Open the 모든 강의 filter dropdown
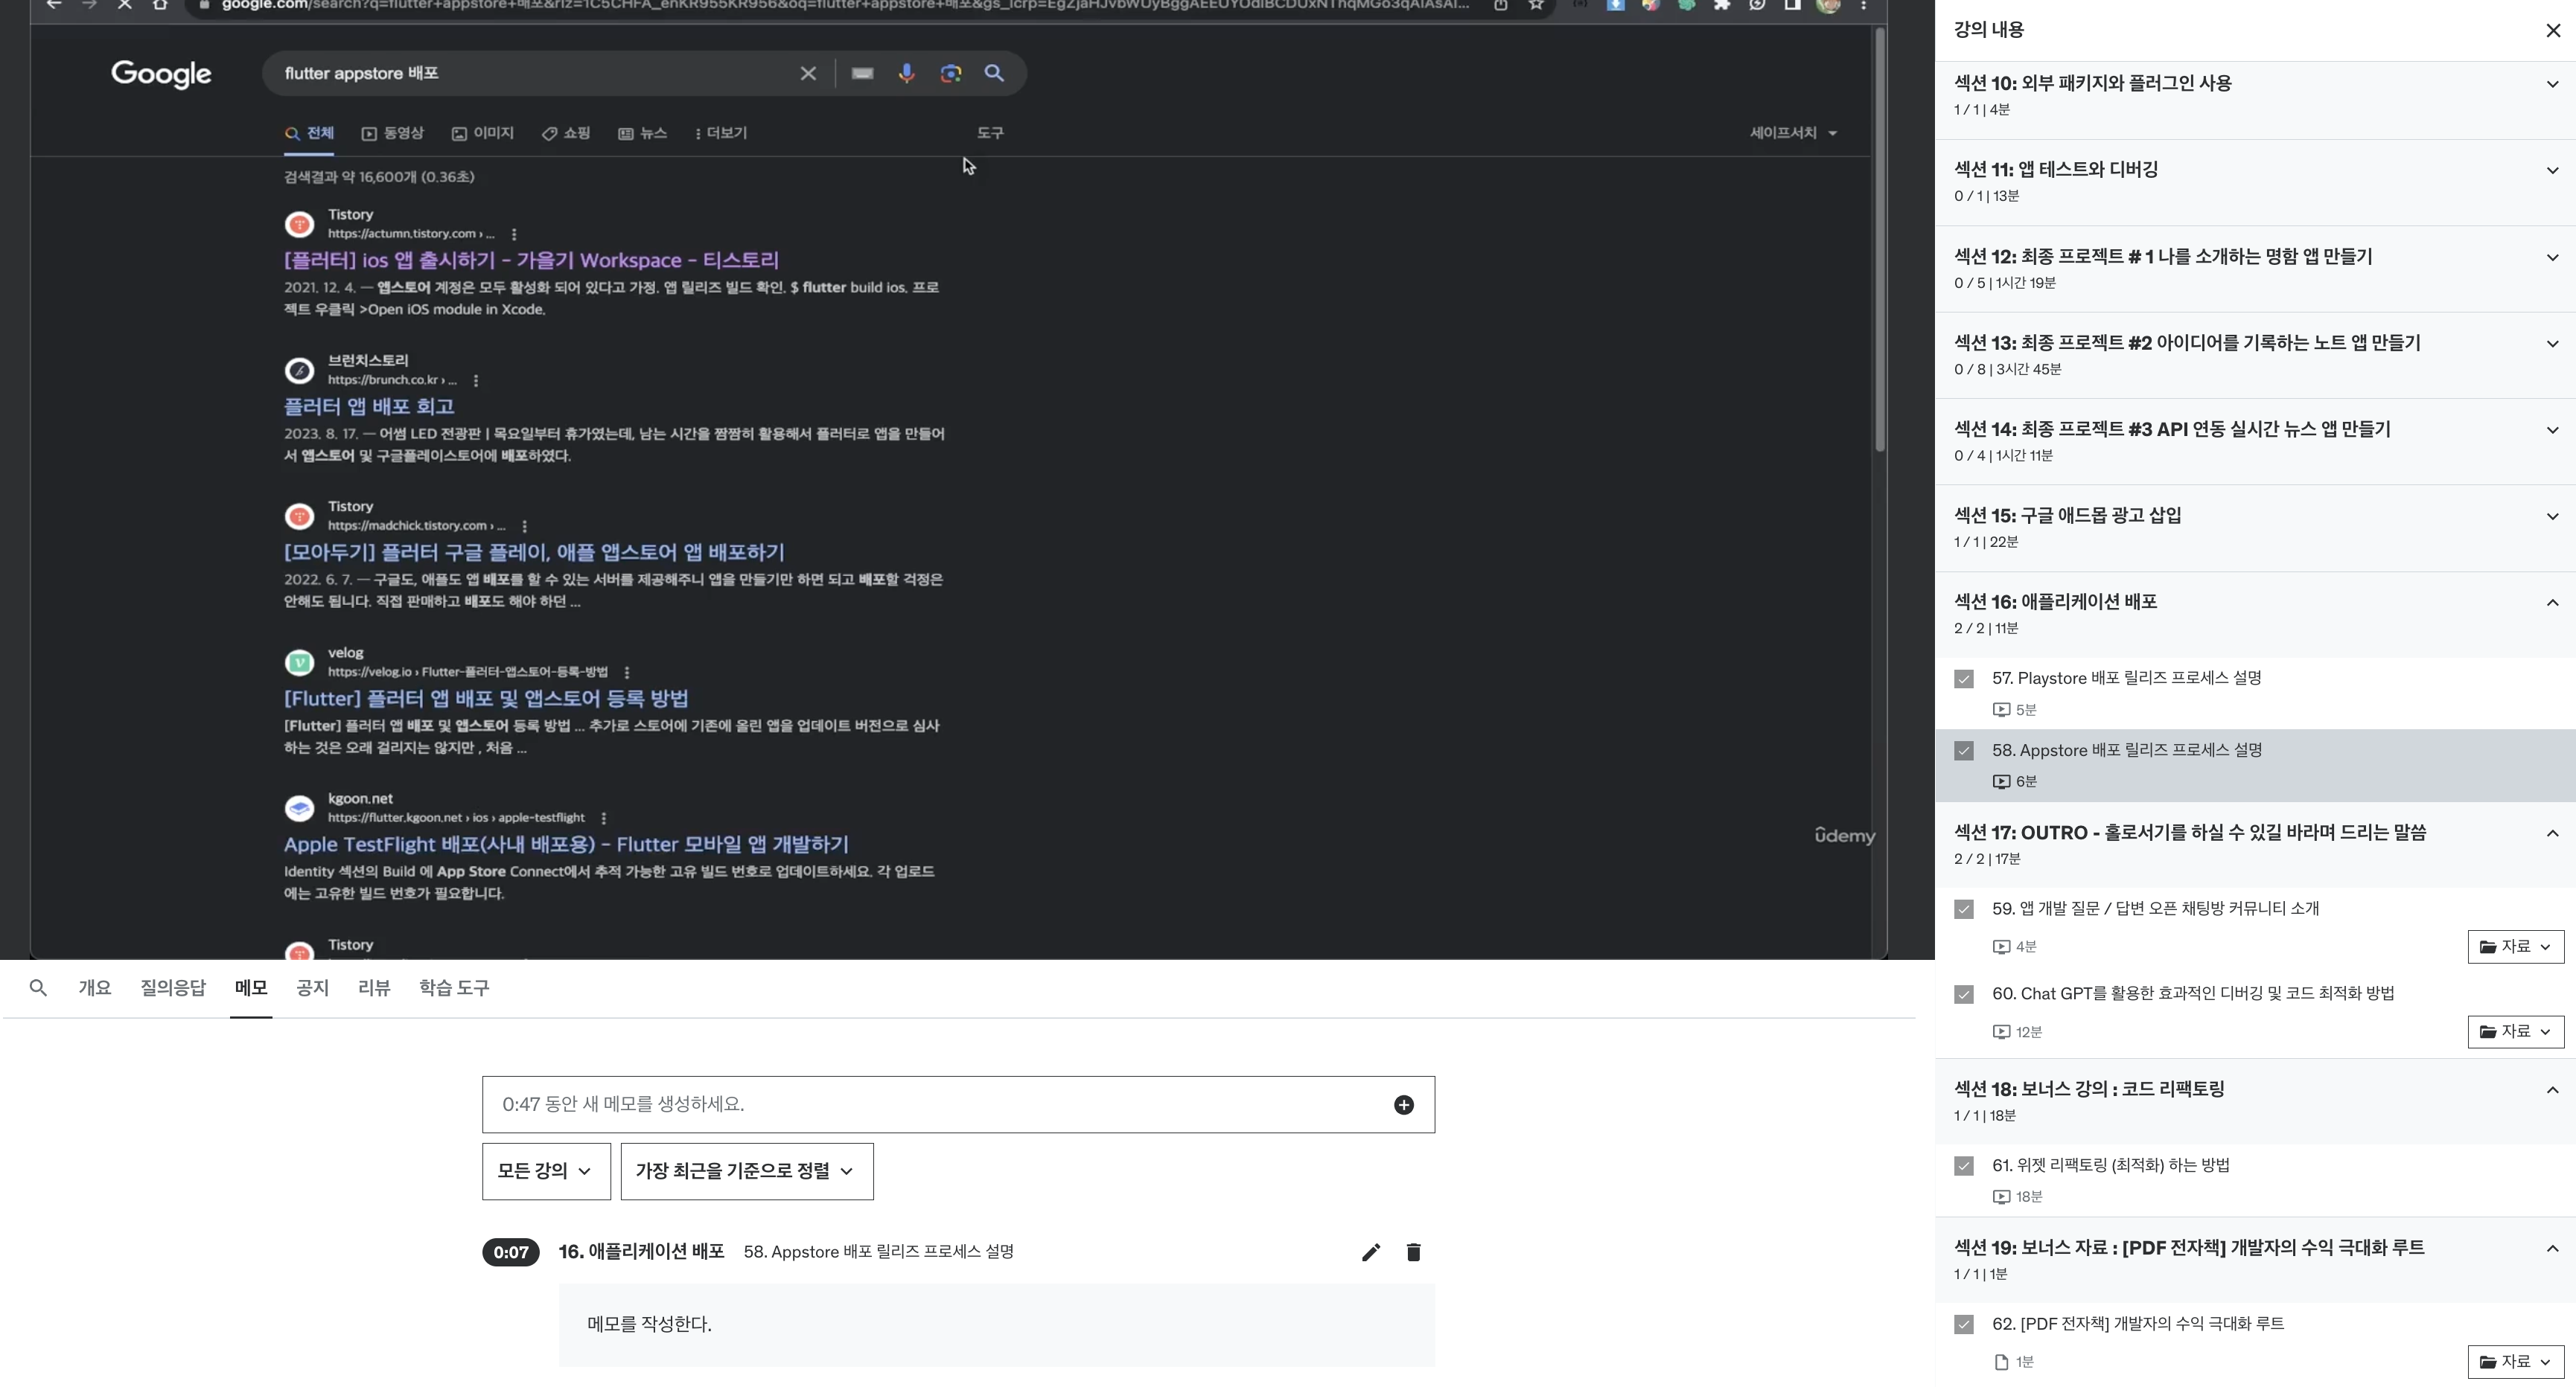This screenshot has height=1387, width=2576. tap(546, 1172)
